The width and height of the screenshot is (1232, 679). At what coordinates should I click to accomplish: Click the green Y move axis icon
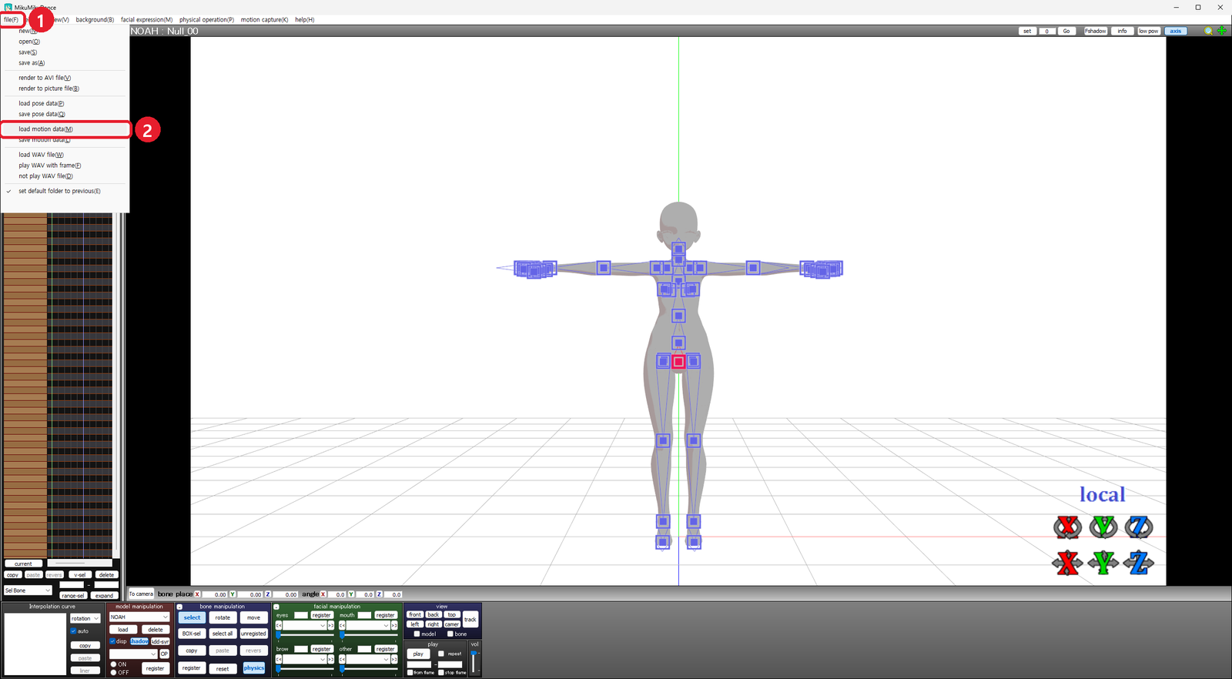[x=1103, y=563]
